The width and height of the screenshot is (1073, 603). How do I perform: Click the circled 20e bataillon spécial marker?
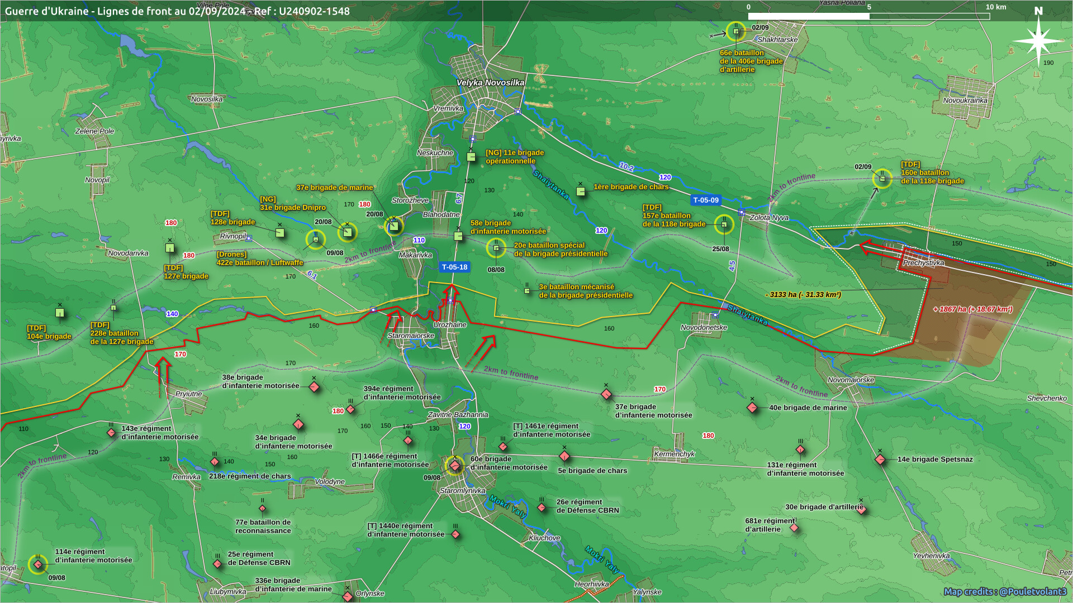[496, 248]
